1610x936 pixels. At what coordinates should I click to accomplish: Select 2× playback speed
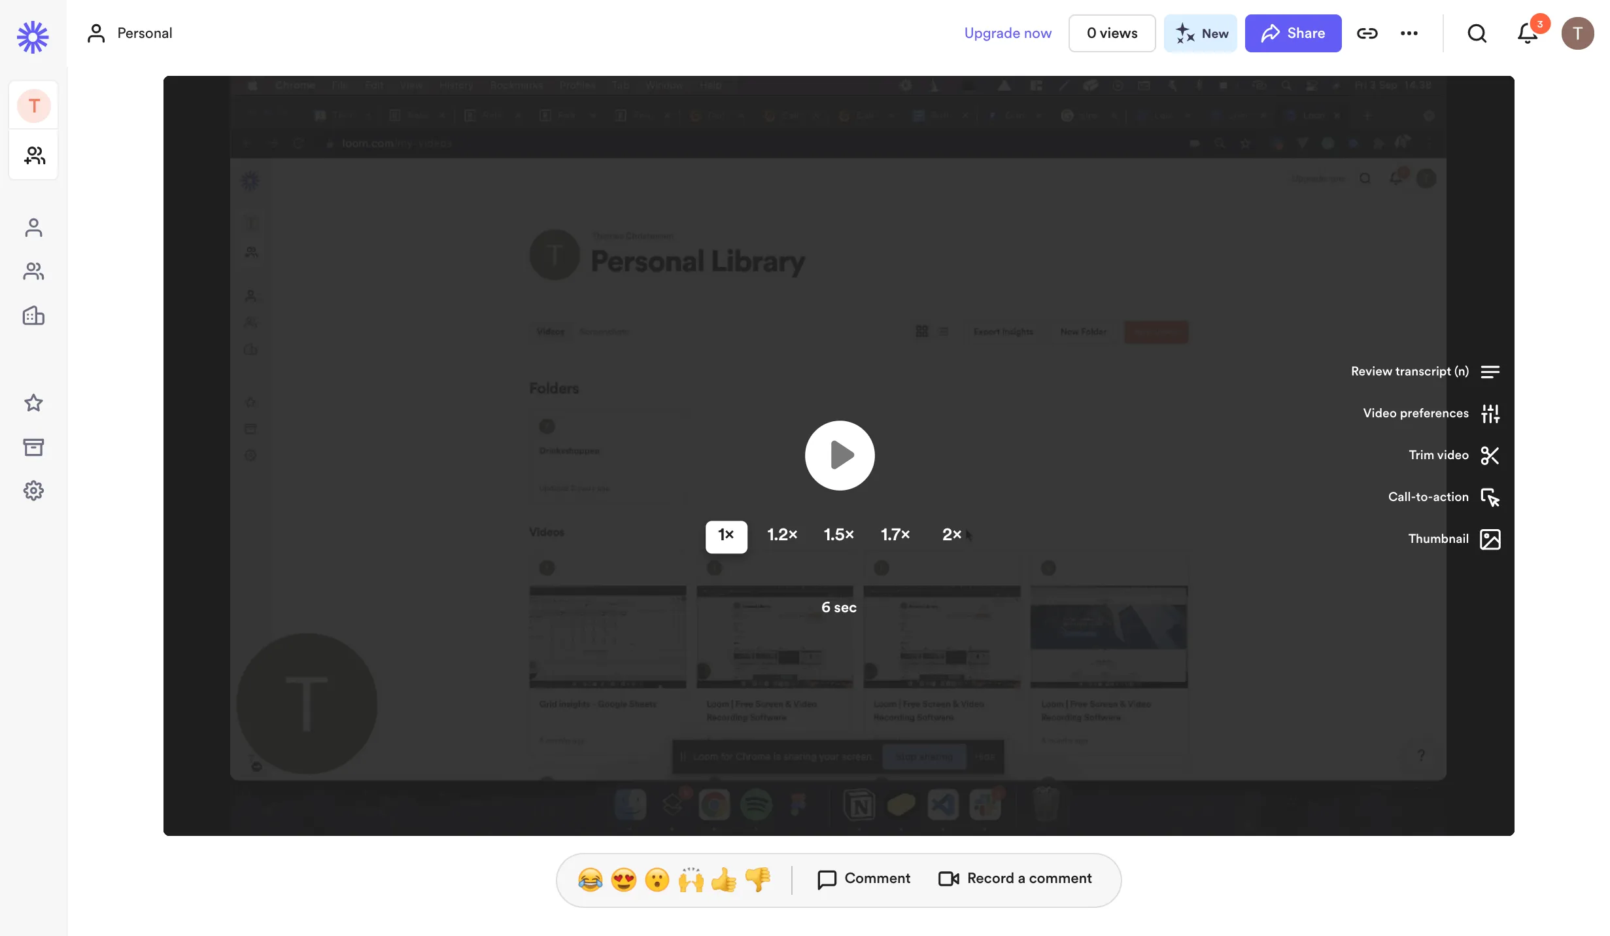(951, 535)
